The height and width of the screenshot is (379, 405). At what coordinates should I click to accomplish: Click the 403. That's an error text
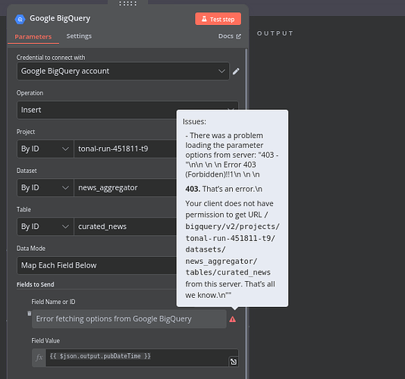224,189
